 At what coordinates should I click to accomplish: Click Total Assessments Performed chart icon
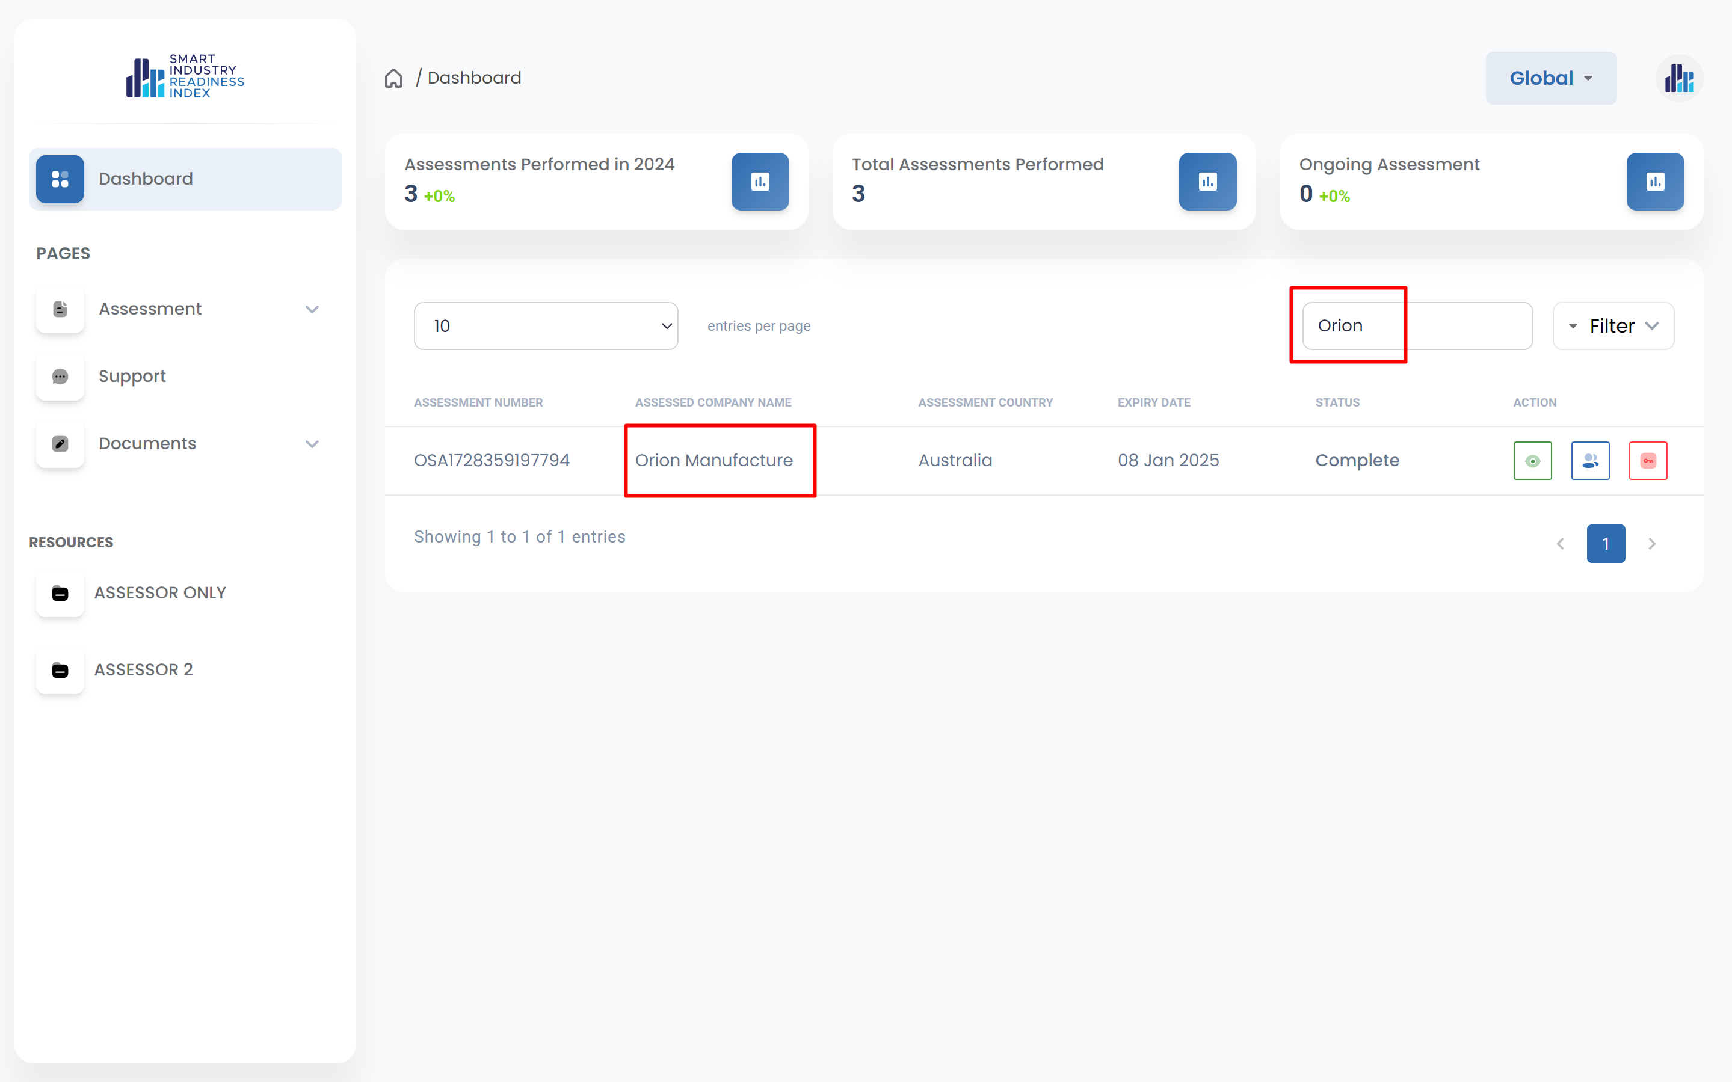pyautogui.click(x=1207, y=182)
